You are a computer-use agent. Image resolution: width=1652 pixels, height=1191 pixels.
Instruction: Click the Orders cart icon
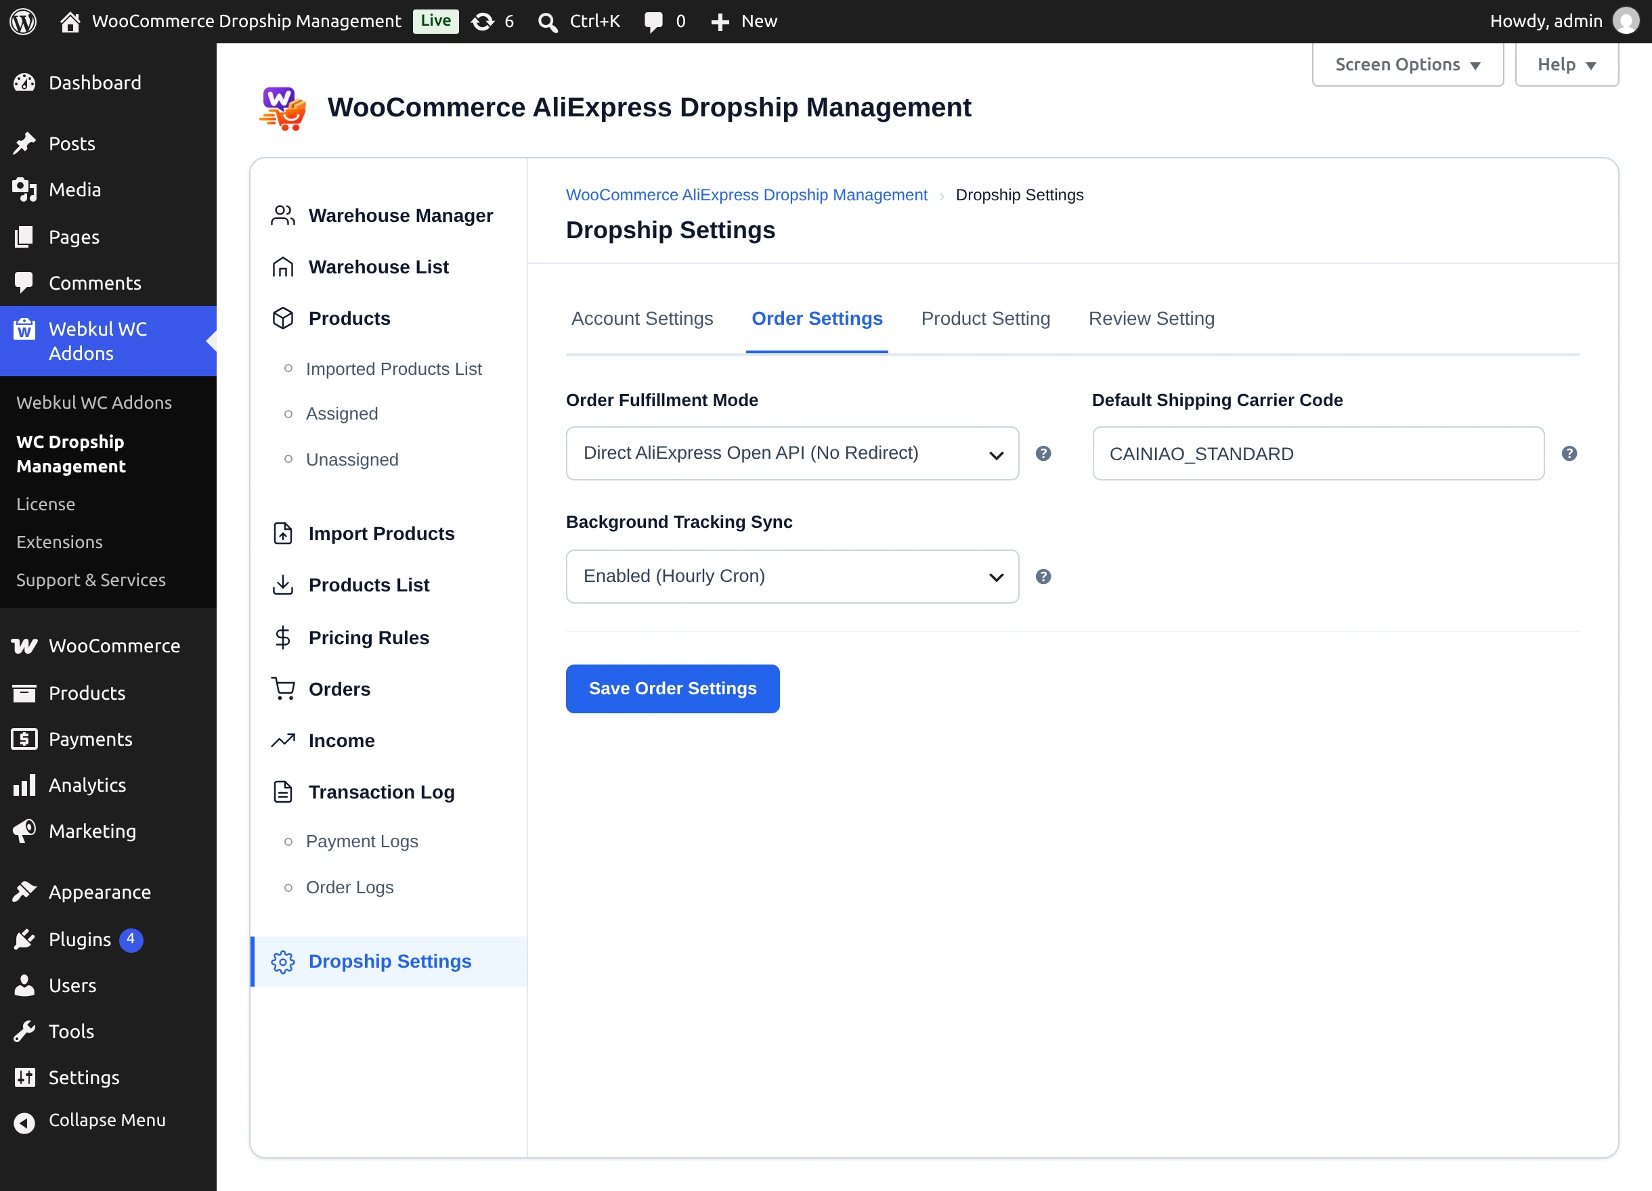(282, 689)
